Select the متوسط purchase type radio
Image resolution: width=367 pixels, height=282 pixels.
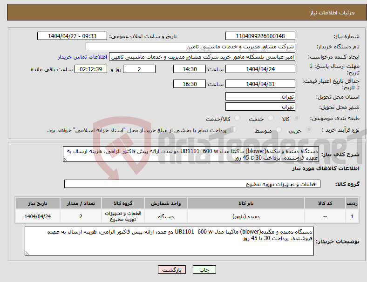click(x=279, y=130)
